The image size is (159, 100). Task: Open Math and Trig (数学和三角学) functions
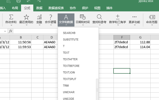(118, 17)
